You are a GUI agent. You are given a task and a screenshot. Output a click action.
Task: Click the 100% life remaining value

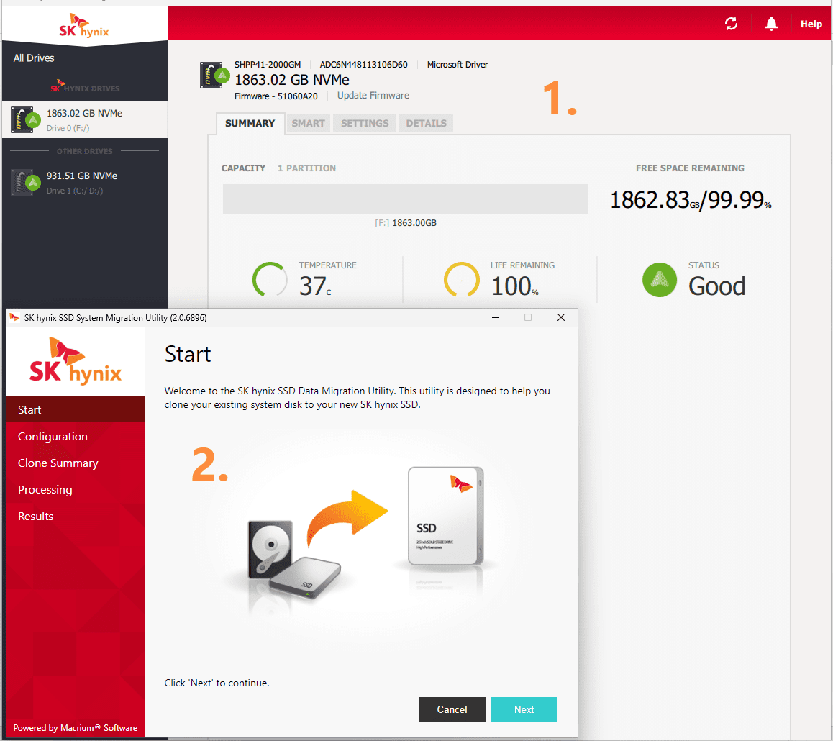click(515, 286)
